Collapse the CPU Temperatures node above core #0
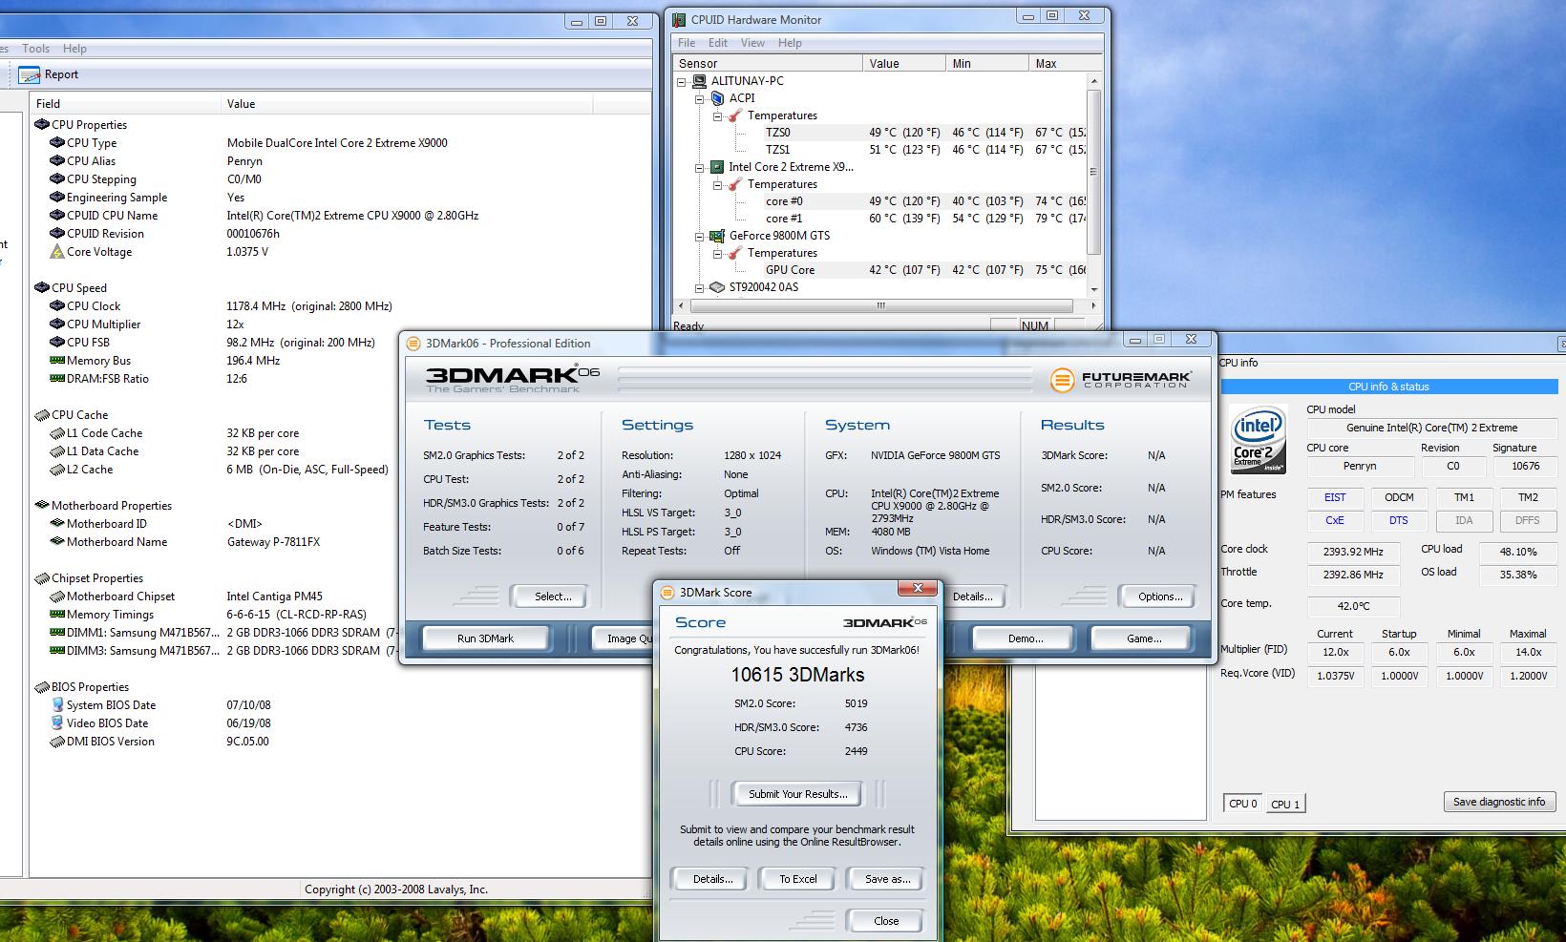The height and width of the screenshot is (942, 1566). pyautogui.click(x=718, y=185)
